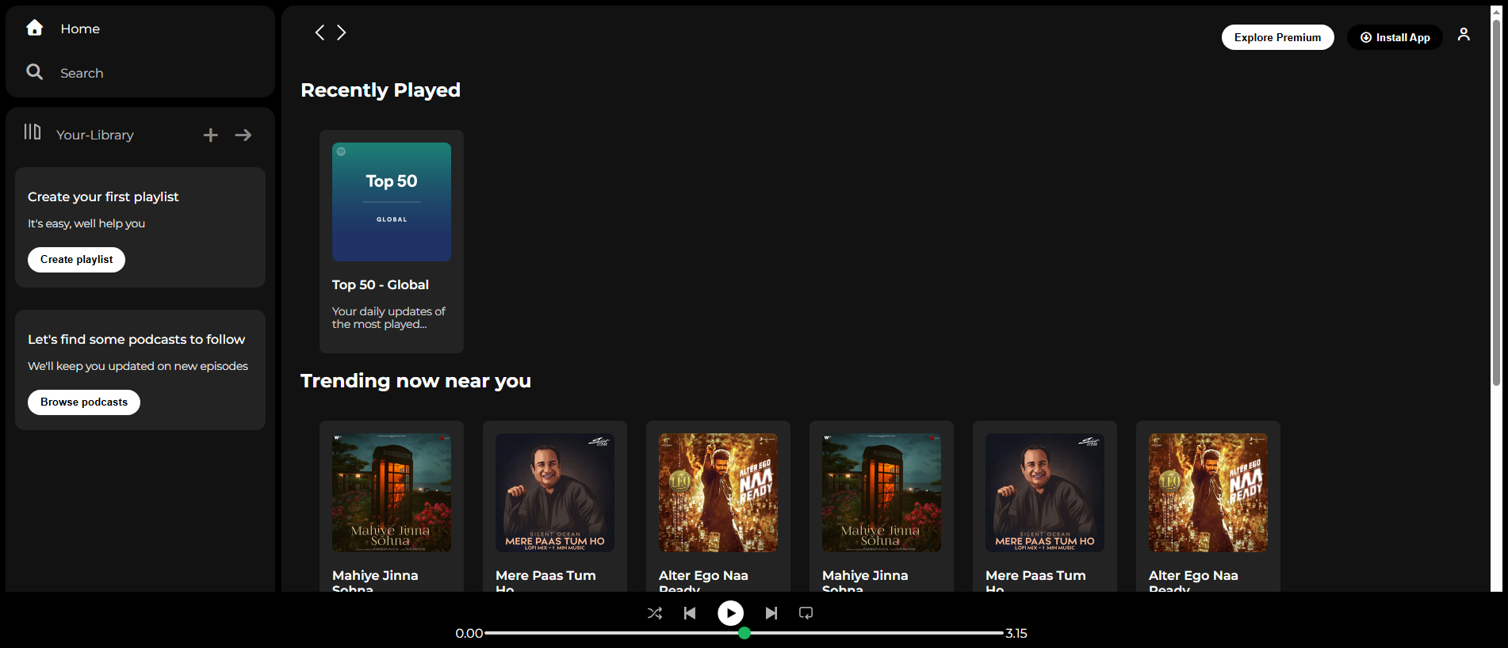1508x648 pixels.
Task: Click the Home house icon
Action: (x=34, y=28)
